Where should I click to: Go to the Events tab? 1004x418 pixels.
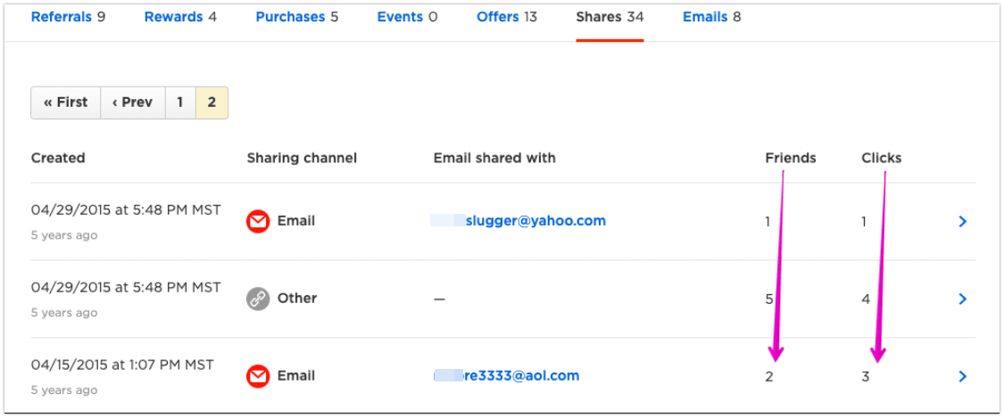click(407, 17)
